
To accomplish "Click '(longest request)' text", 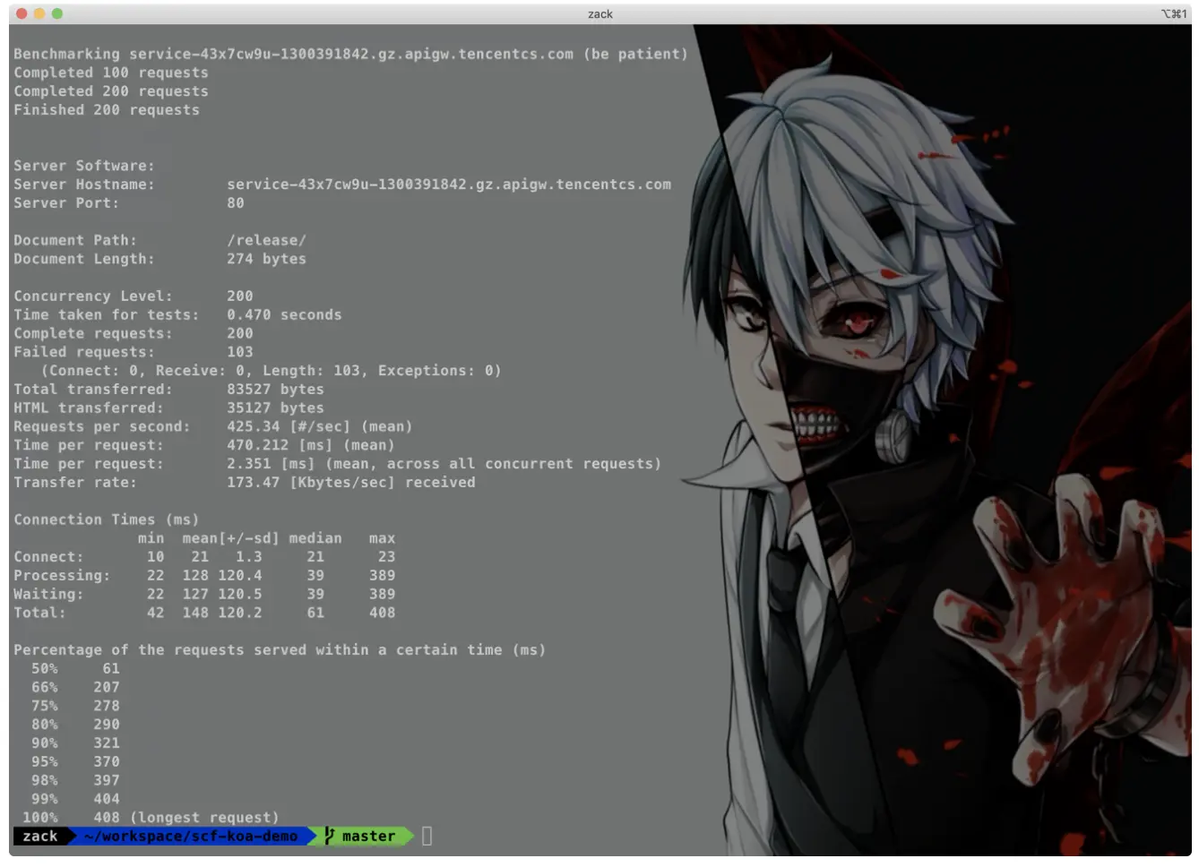I will click(x=204, y=818).
